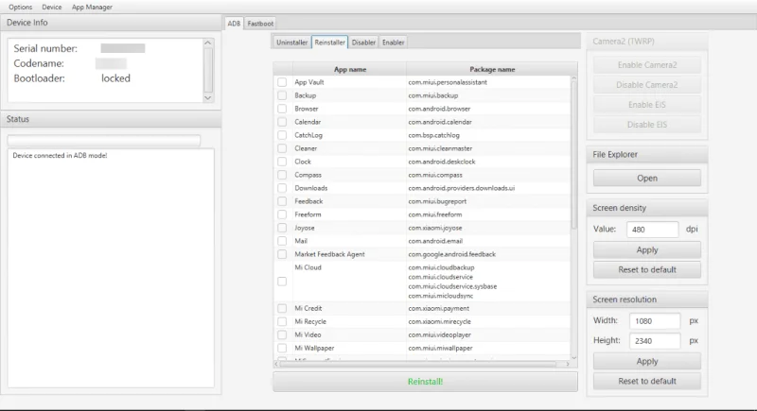
Task: Click the status progress bar
Action: coord(104,140)
